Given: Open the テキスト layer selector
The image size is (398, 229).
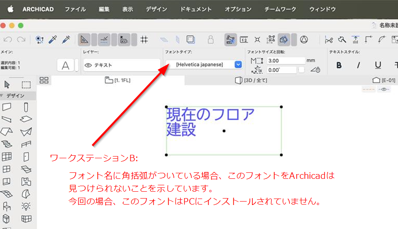Looking at the screenshot, I should (122, 65).
